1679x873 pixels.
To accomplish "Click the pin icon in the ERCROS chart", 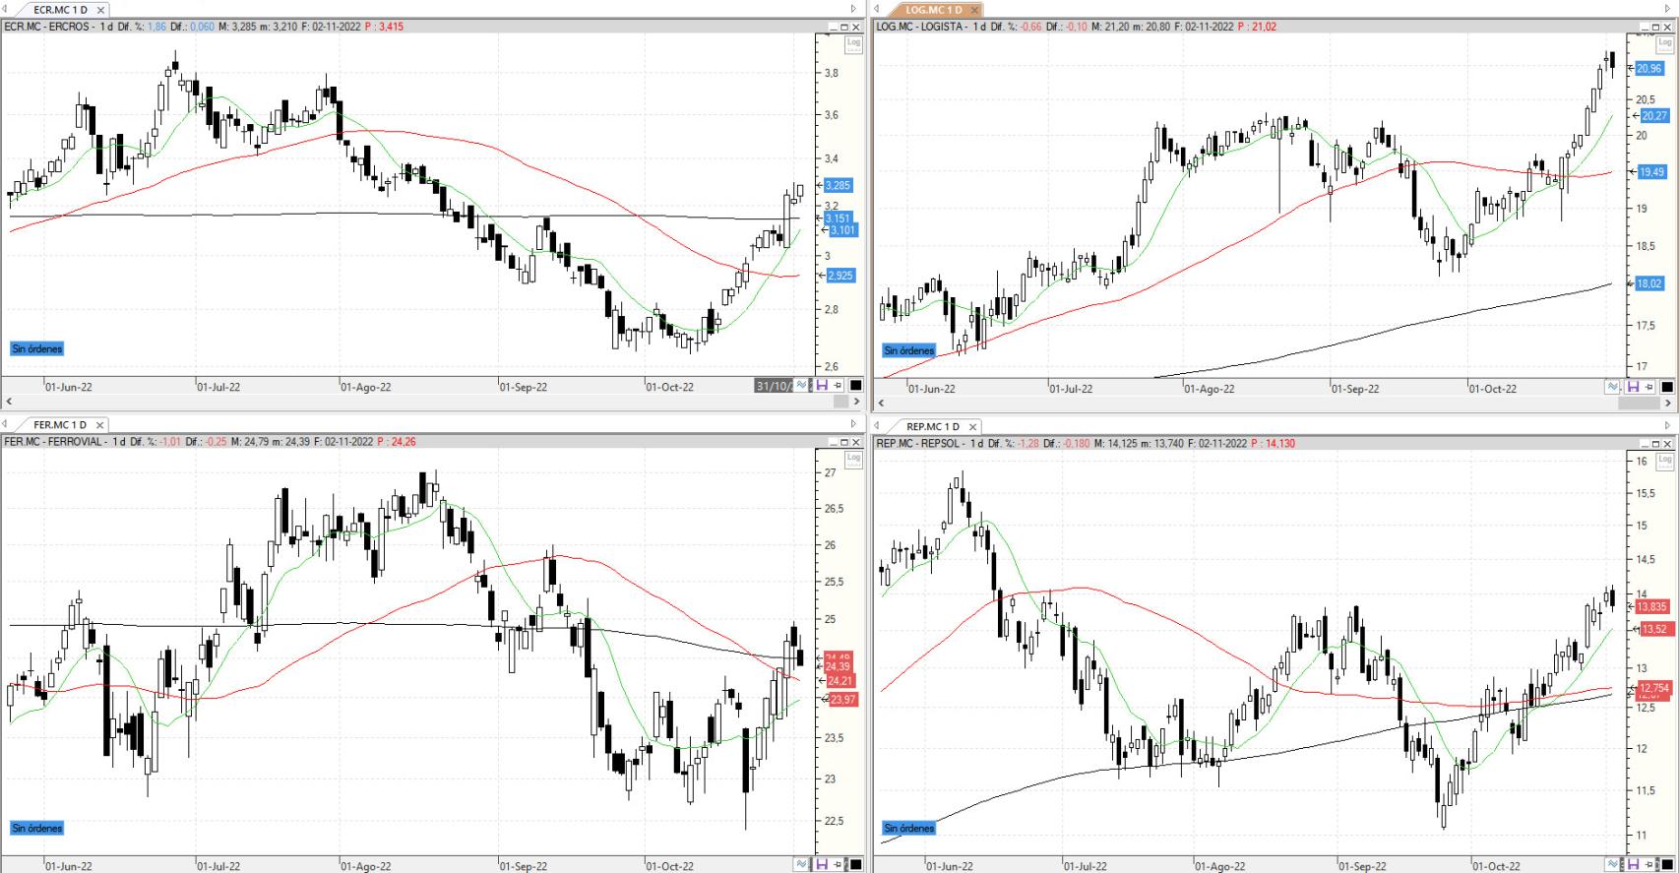I will 838,386.
